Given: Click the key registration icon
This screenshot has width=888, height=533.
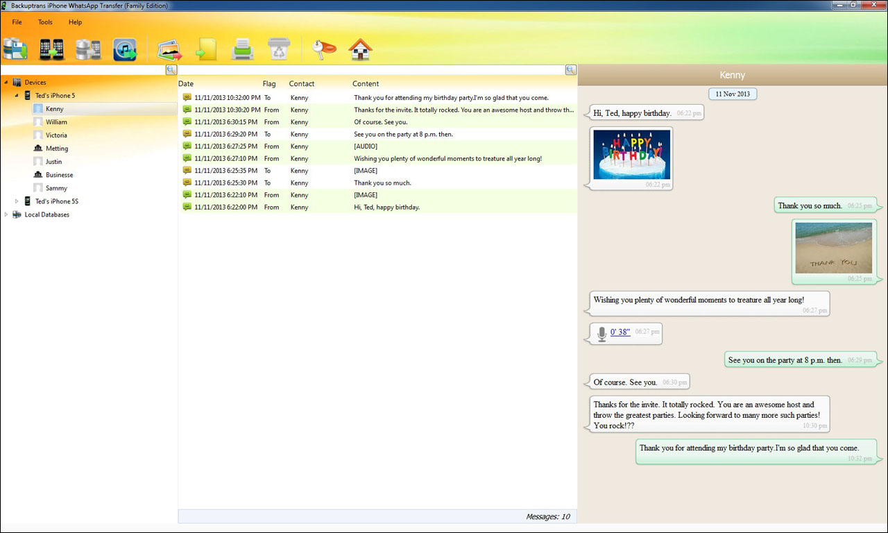Looking at the screenshot, I should point(323,49).
